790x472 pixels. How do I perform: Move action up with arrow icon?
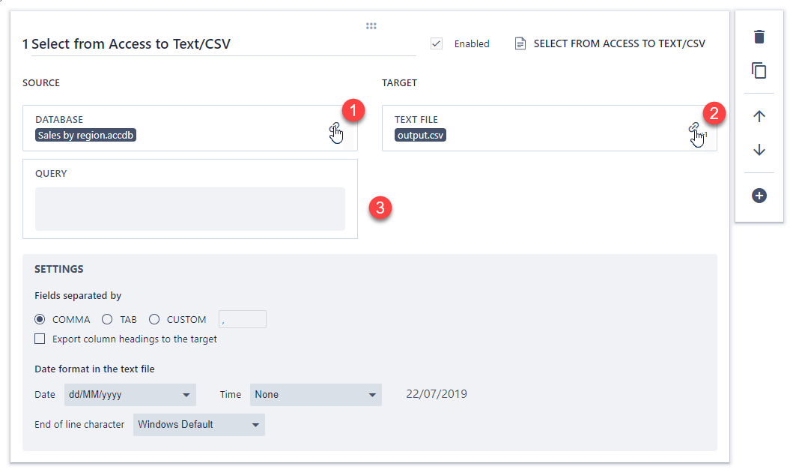(759, 116)
